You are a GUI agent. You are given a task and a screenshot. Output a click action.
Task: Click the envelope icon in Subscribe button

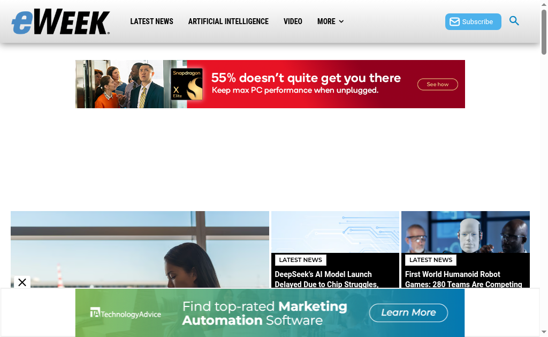[454, 21]
